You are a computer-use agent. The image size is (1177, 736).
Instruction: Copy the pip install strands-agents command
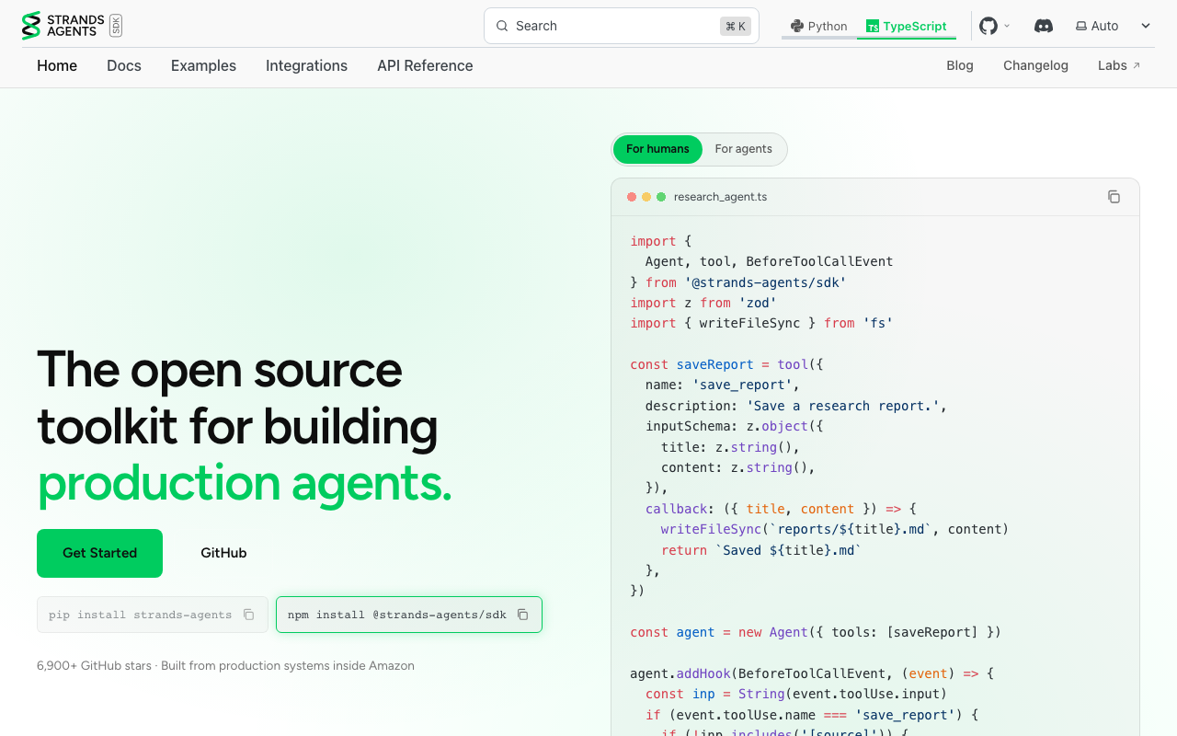click(248, 615)
